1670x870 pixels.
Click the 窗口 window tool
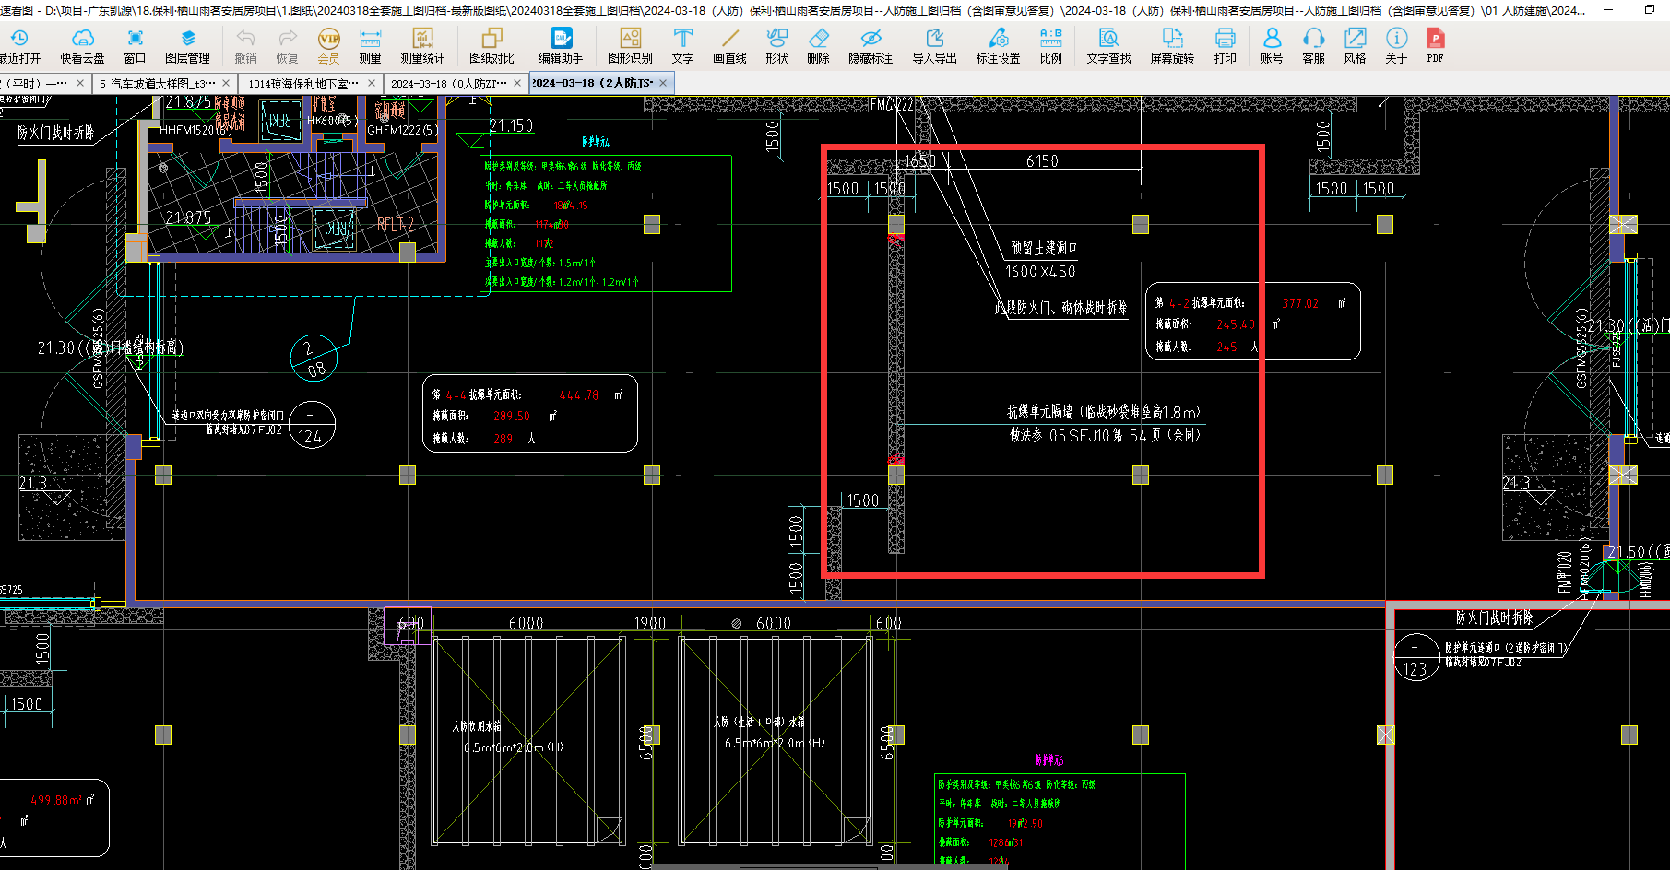[x=135, y=46]
